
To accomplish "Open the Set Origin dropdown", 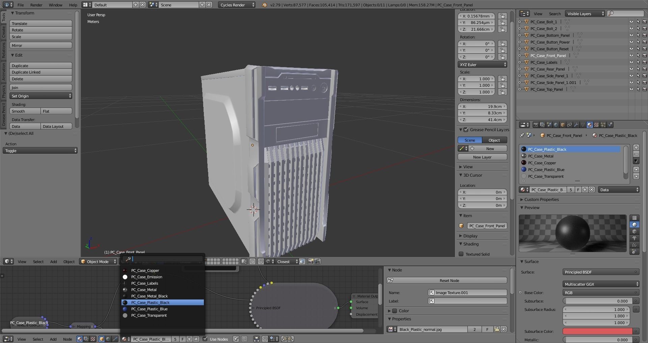I will (41, 96).
